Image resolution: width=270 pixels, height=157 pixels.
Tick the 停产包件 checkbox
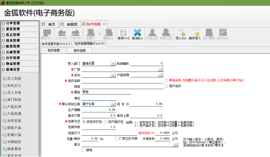pos(166,86)
